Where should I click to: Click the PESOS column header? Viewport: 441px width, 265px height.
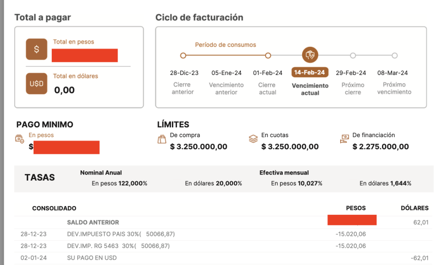tap(356, 208)
